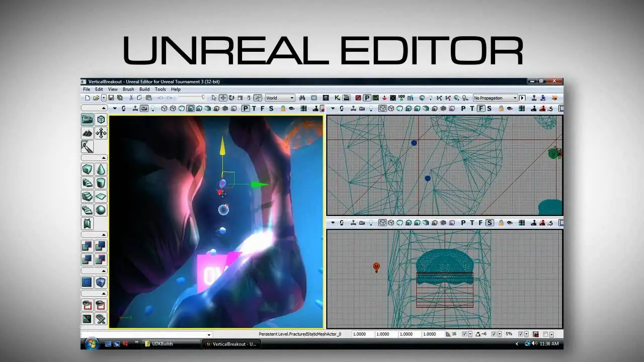The width and height of the screenshot is (644, 362).
Task: Activate the Terrain editing mode icon
Action: [x=88, y=133]
